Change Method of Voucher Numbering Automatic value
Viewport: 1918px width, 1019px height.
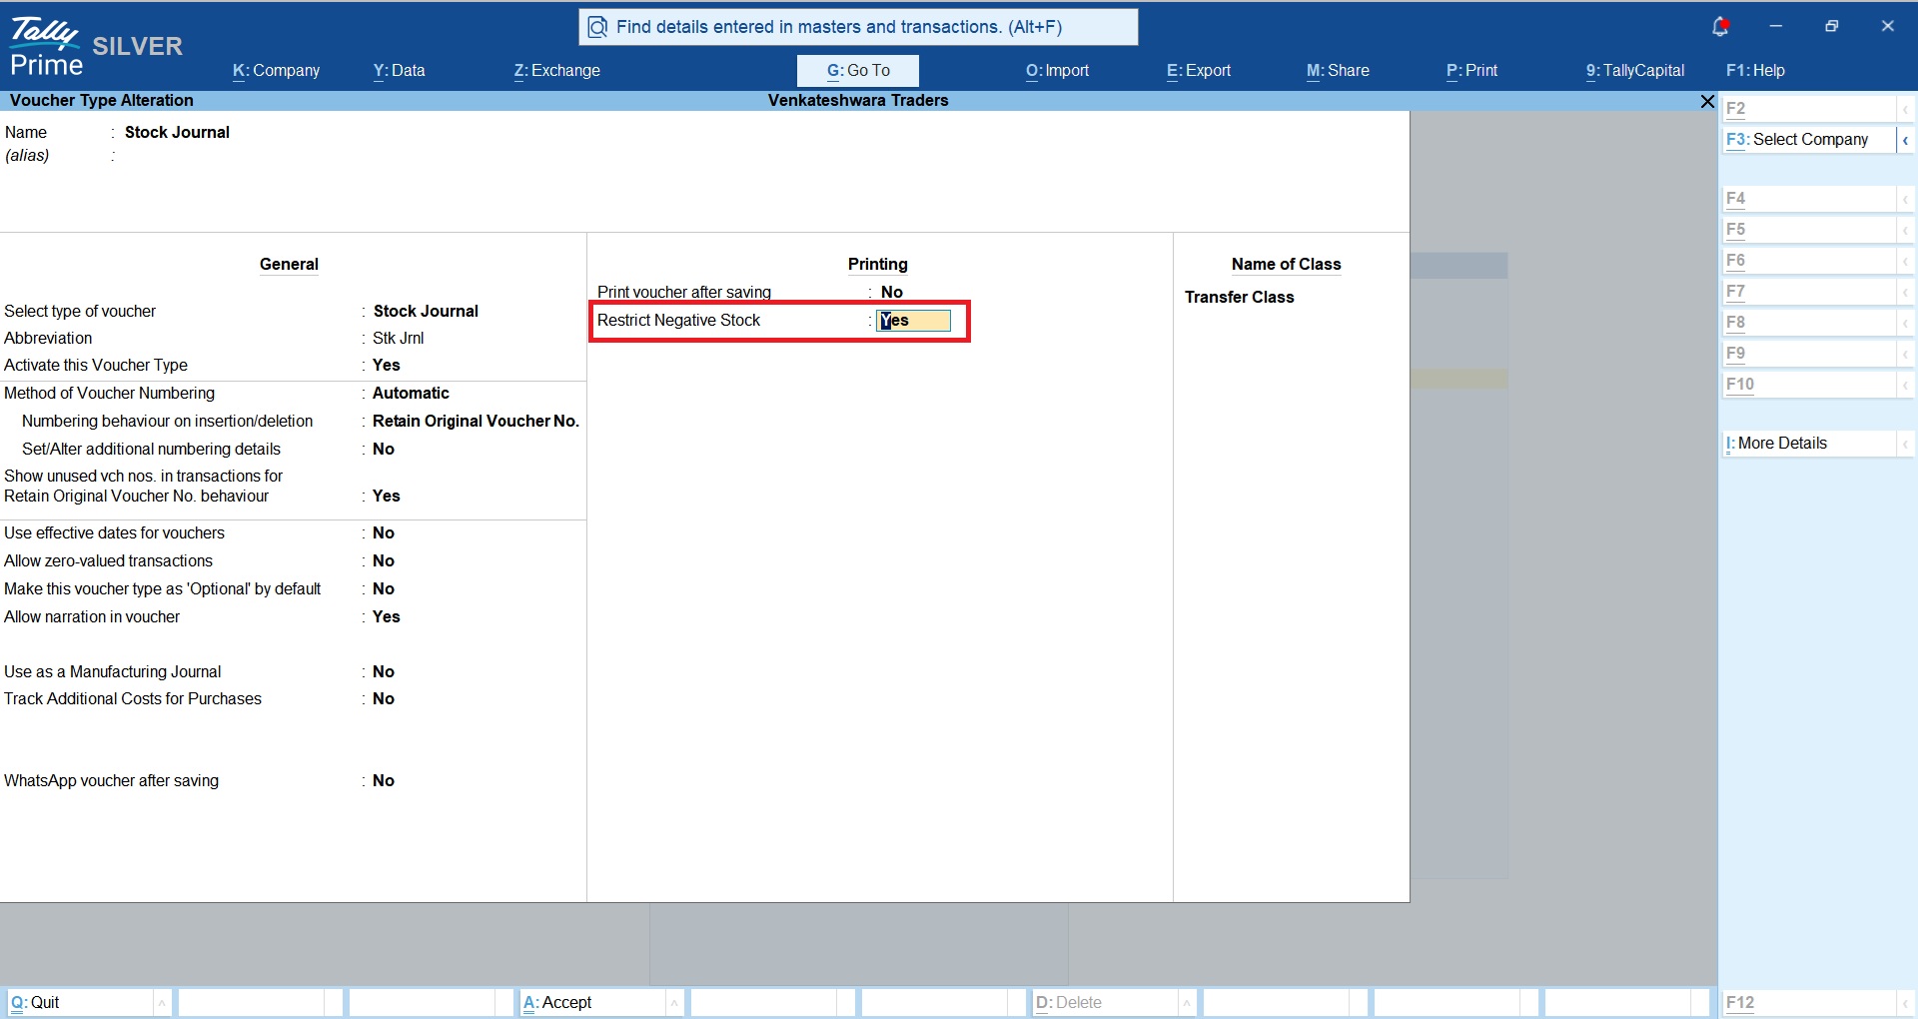pos(411,393)
